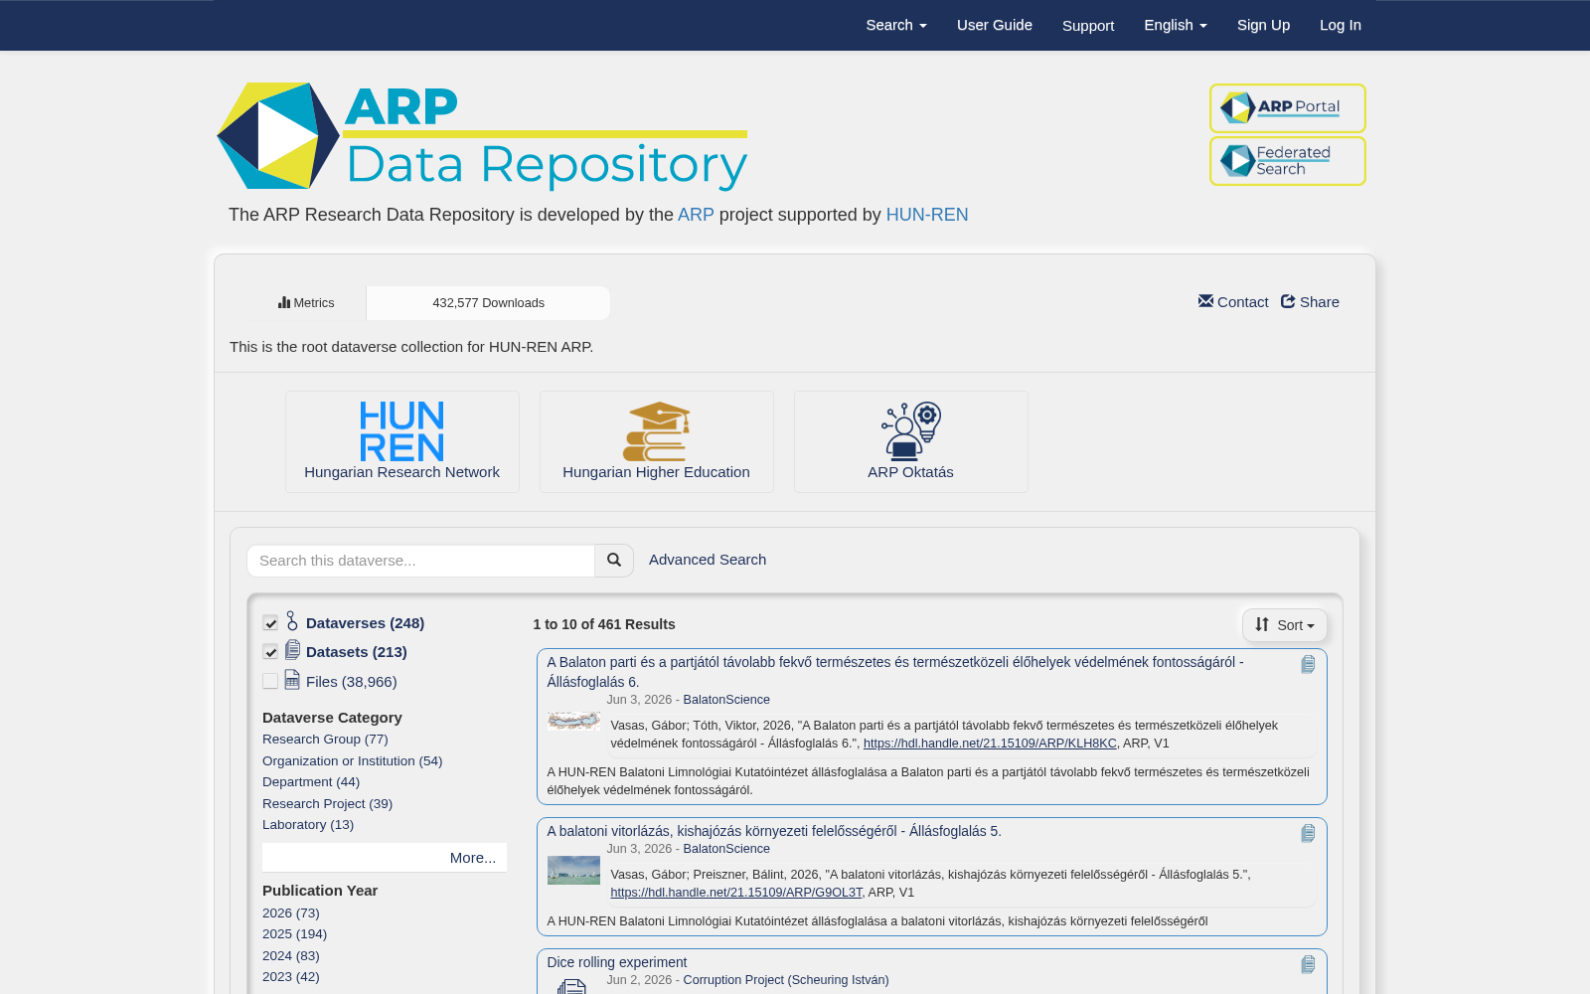Screen dimensions: 1590x994
Task: Filter by Organization or Institution (54)
Action: (353, 761)
